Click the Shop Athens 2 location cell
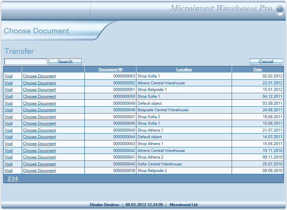Viewport: 287px width, 210px height. (184, 157)
